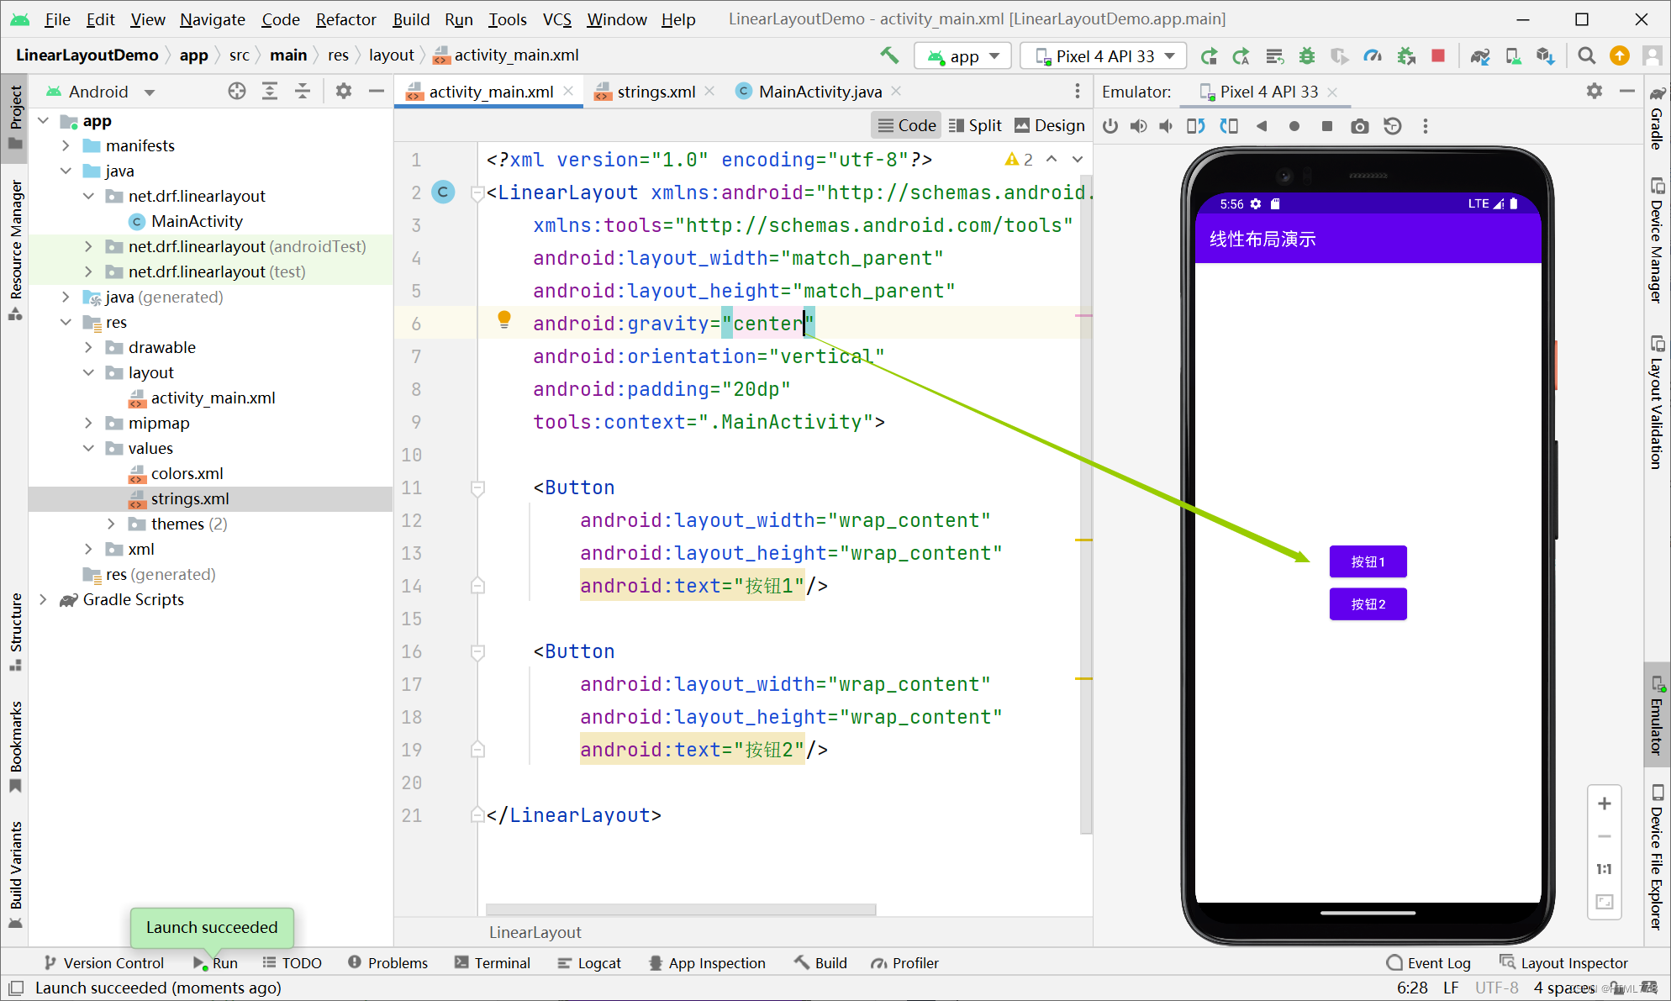Switch editor to Code view mode
Screen dimensions: 1671x1001
[x=907, y=125]
